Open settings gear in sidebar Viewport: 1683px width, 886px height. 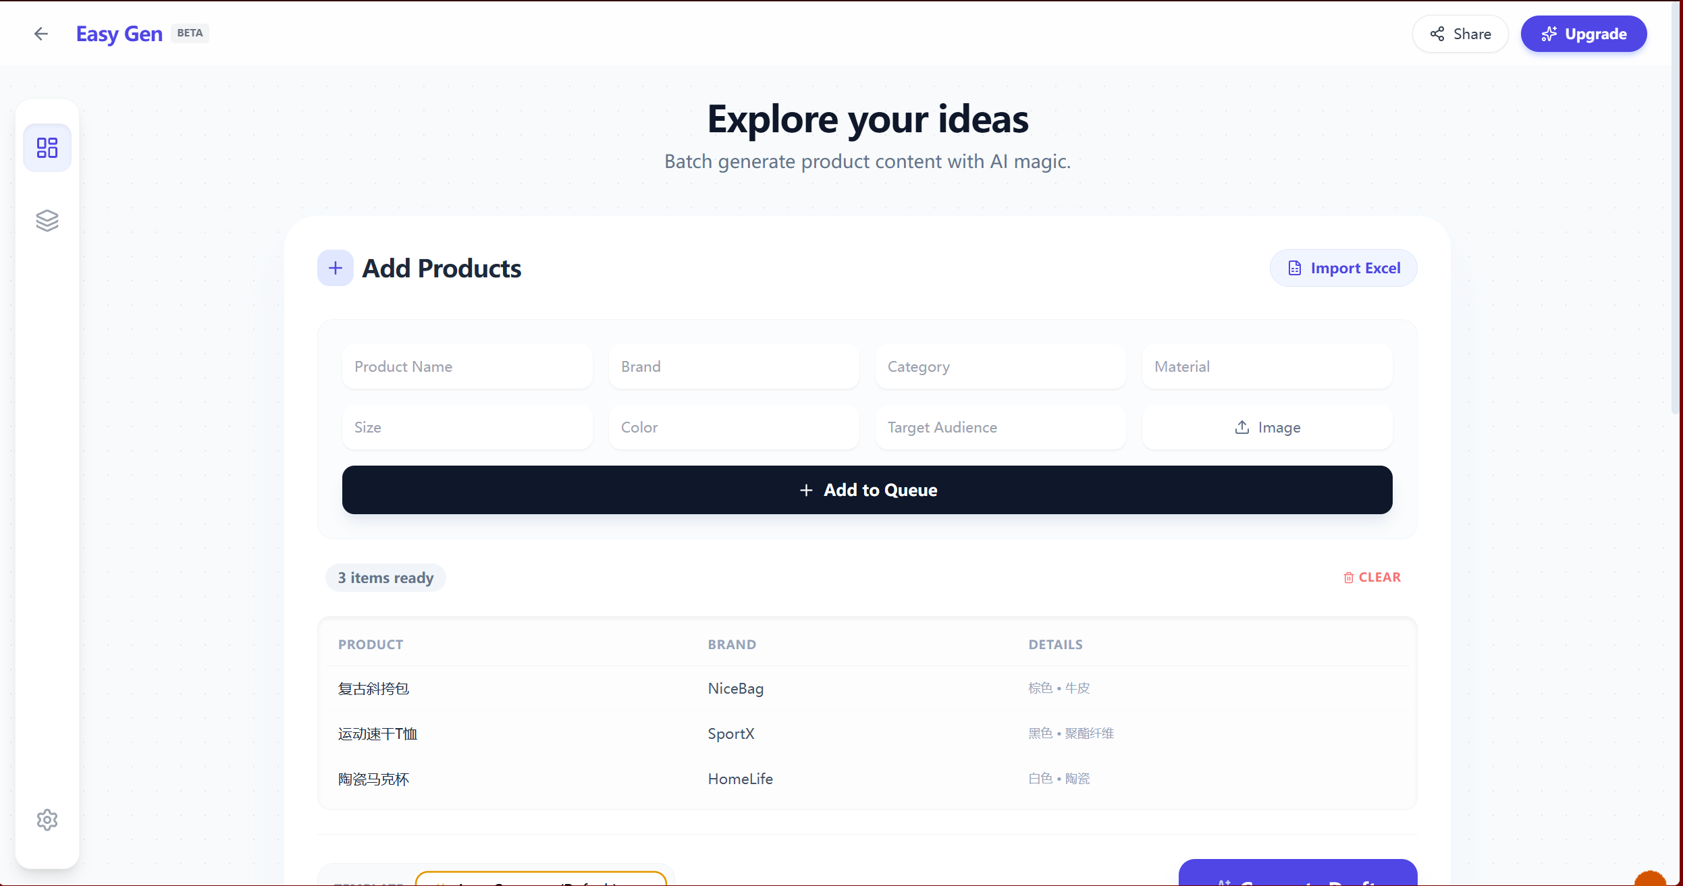click(47, 820)
